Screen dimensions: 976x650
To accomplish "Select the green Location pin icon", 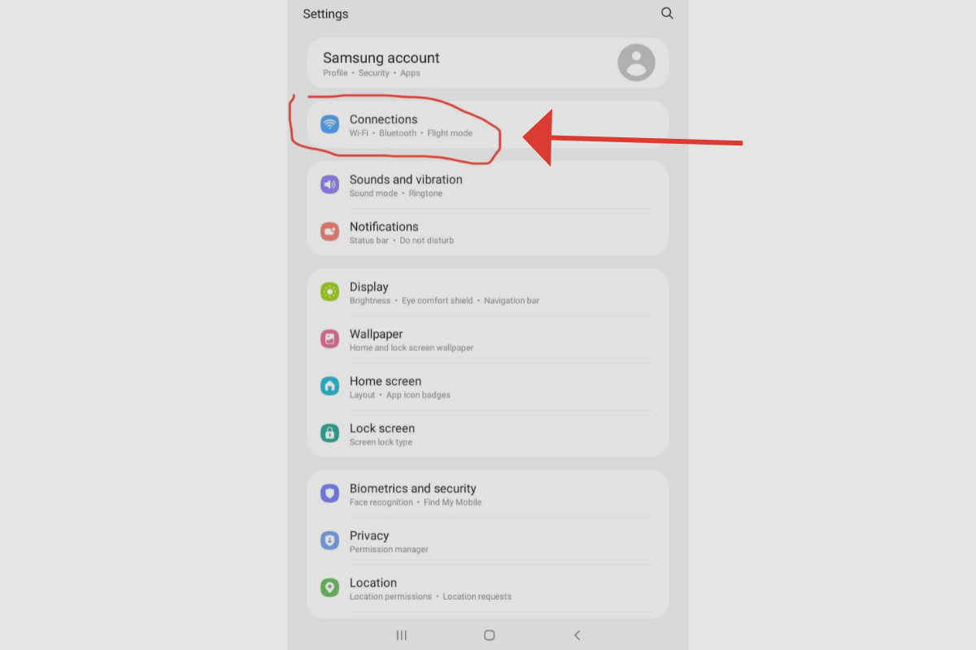I will pyautogui.click(x=329, y=587).
